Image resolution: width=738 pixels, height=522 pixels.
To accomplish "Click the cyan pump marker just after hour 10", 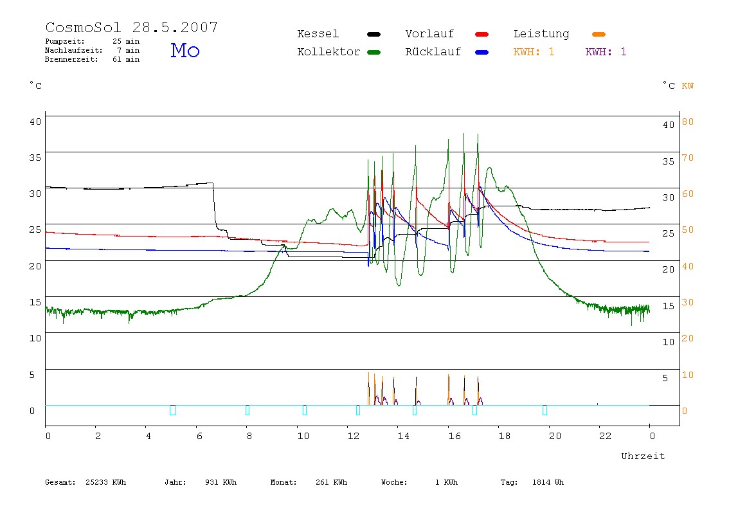I will tap(305, 410).
